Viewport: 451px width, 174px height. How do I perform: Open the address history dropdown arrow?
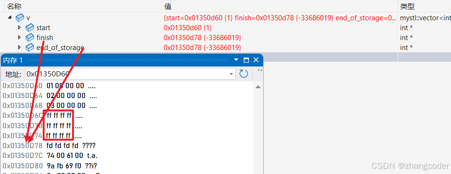coord(231,74)
